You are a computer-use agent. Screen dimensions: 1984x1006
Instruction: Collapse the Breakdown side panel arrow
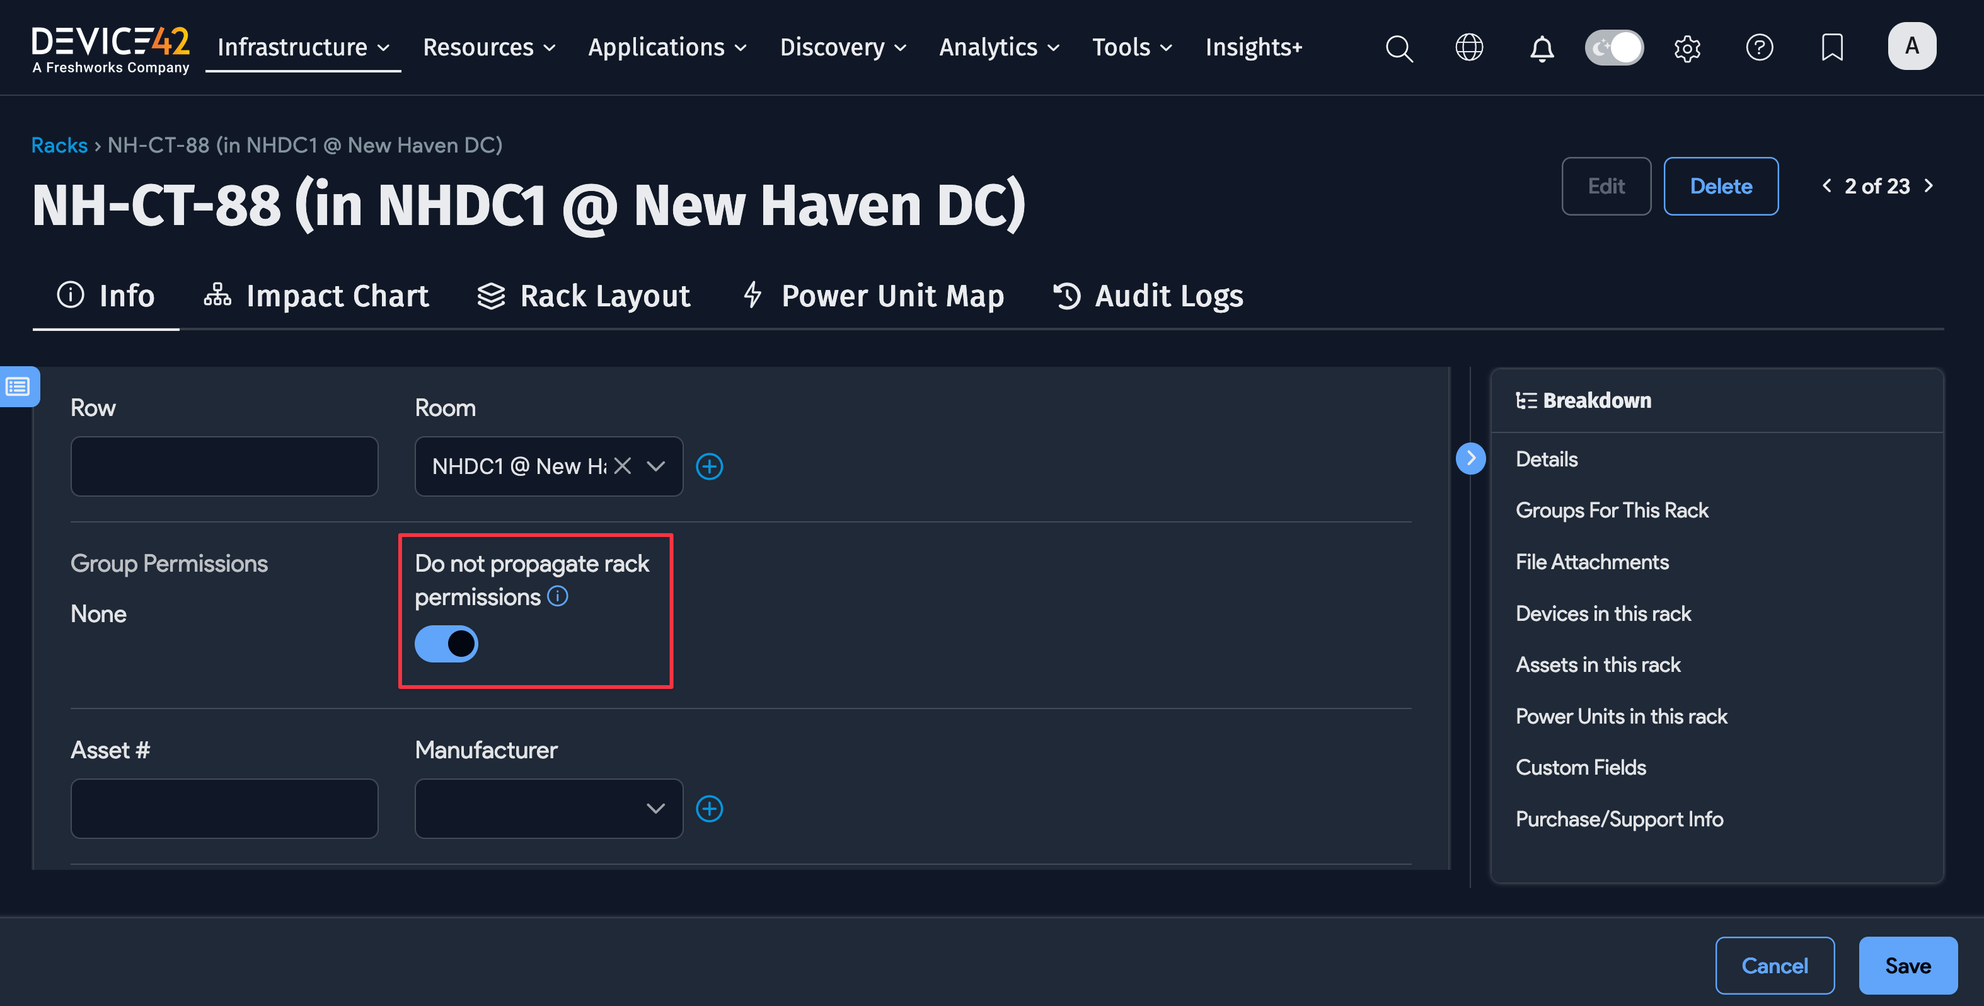click(1470, 459)
